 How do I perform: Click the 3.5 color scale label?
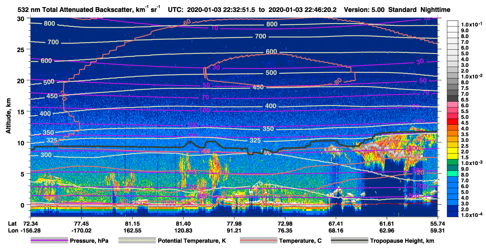click(465, 134)
